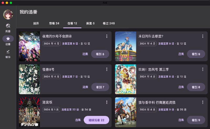Switch to the 搁置 6 tab
The height and width of the screenshot is (129, 210).
(x=90, y=23)
